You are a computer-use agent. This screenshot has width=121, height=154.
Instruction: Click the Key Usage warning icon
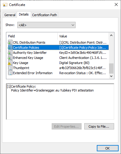pyautogui.click(x=10, y=63)
